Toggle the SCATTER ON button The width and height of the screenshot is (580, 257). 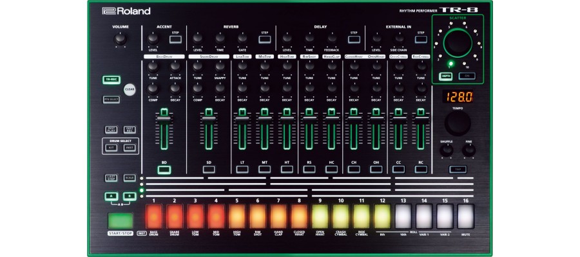[x=467, y=76]
